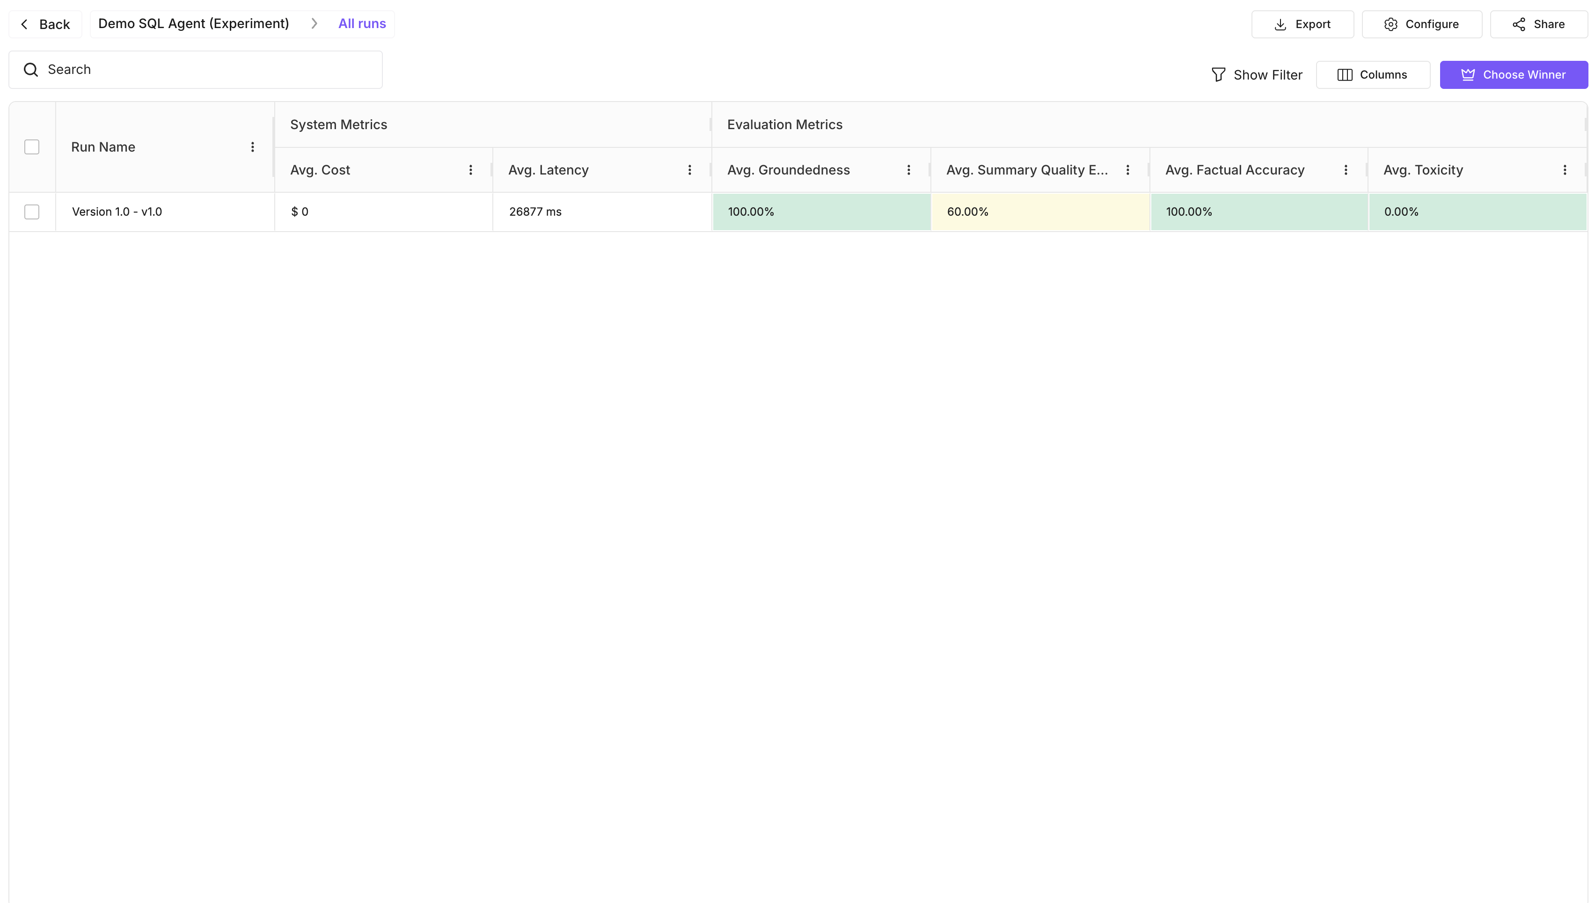The image size is (1595, 903).
Task: Select the checkbox for Version 1.0 - v1.0
Action: (x=32, y=211)
